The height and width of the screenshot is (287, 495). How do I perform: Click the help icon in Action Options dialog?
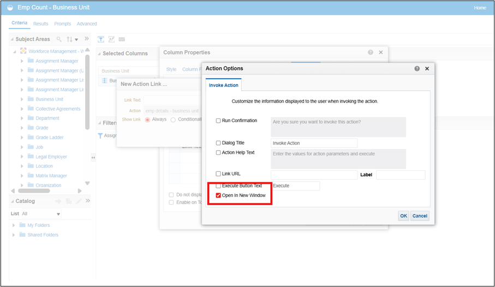coord(417,69)
